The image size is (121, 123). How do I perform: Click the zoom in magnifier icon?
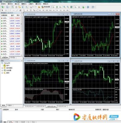pyautogui.click(x=64, y=7)
